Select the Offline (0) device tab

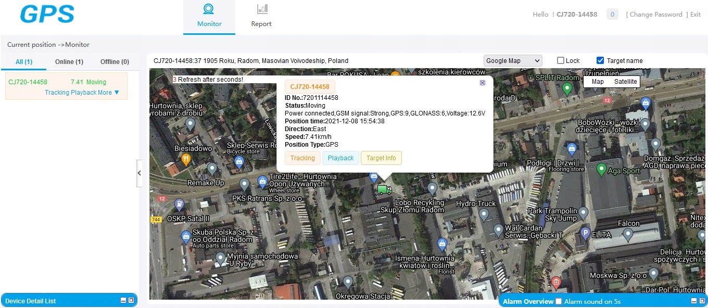(x=115, y=62)
